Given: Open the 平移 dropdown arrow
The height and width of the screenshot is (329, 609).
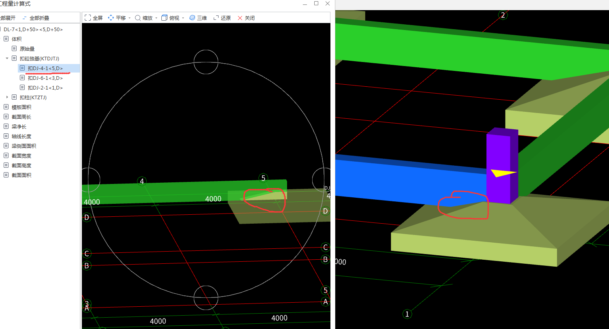Looking at the screenshot, I should click(129, 18).
